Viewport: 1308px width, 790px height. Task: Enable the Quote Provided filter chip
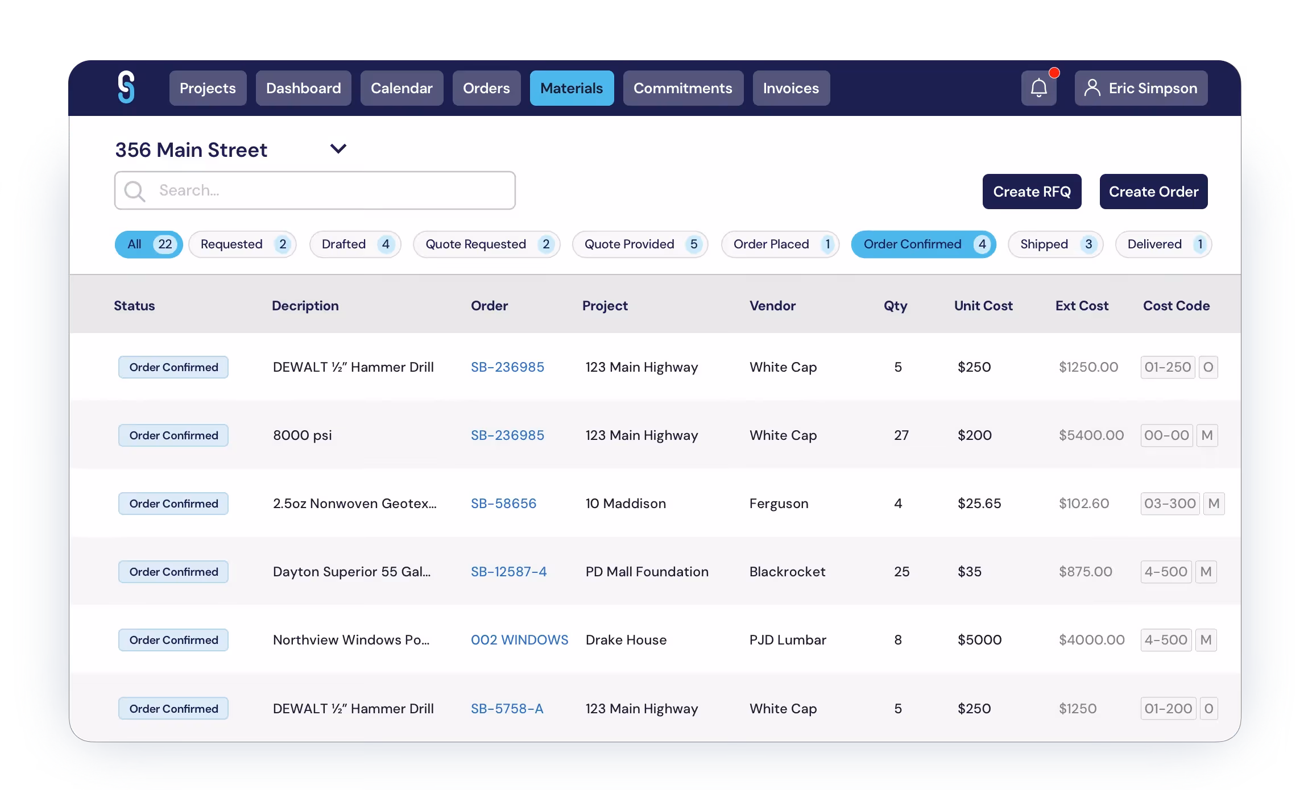click(640, 244)
